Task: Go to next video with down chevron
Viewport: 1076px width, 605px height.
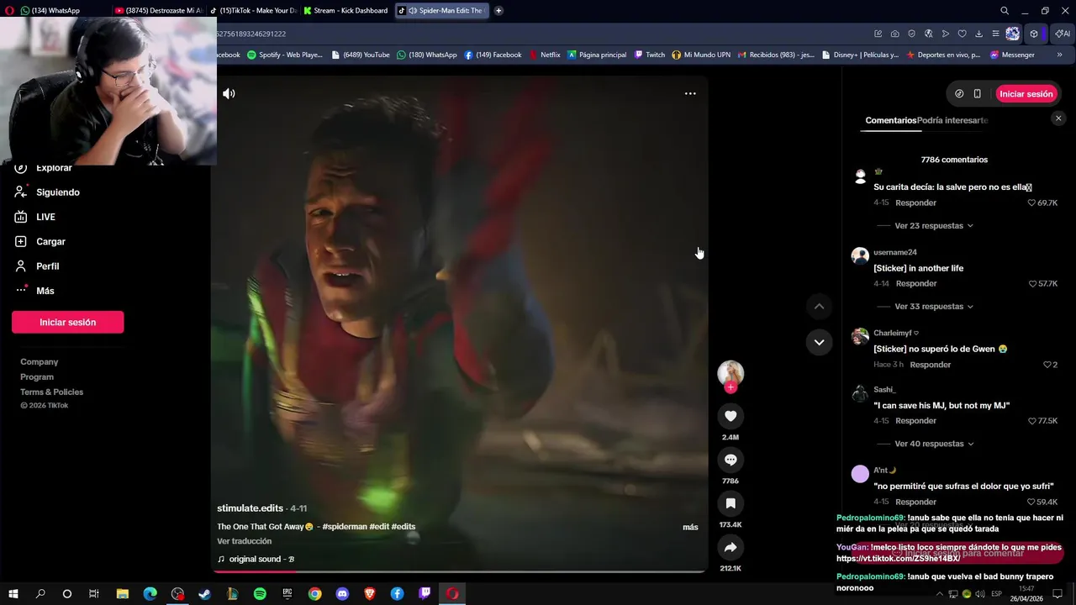Action: click(819, 342)
